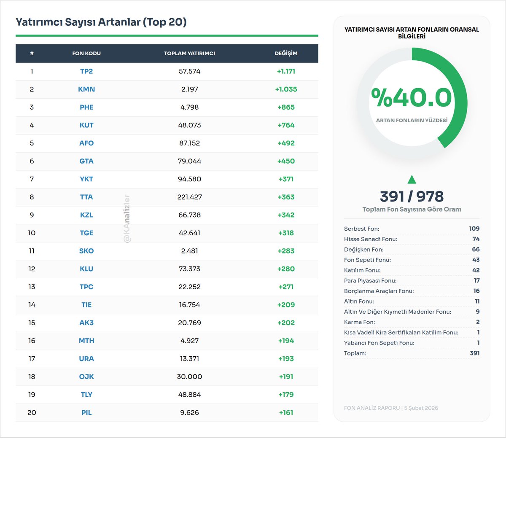Click Altın Ve Diğer Kıymetli Madenler Fonu
Image resolution: width=506 pixels, height=506 pixels.
[x=398, y=312]
